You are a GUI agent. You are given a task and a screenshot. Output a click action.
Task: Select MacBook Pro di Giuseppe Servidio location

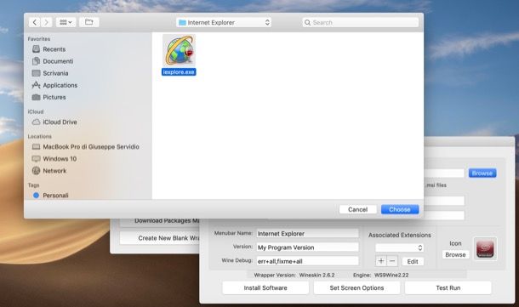(x=91, y=146)
